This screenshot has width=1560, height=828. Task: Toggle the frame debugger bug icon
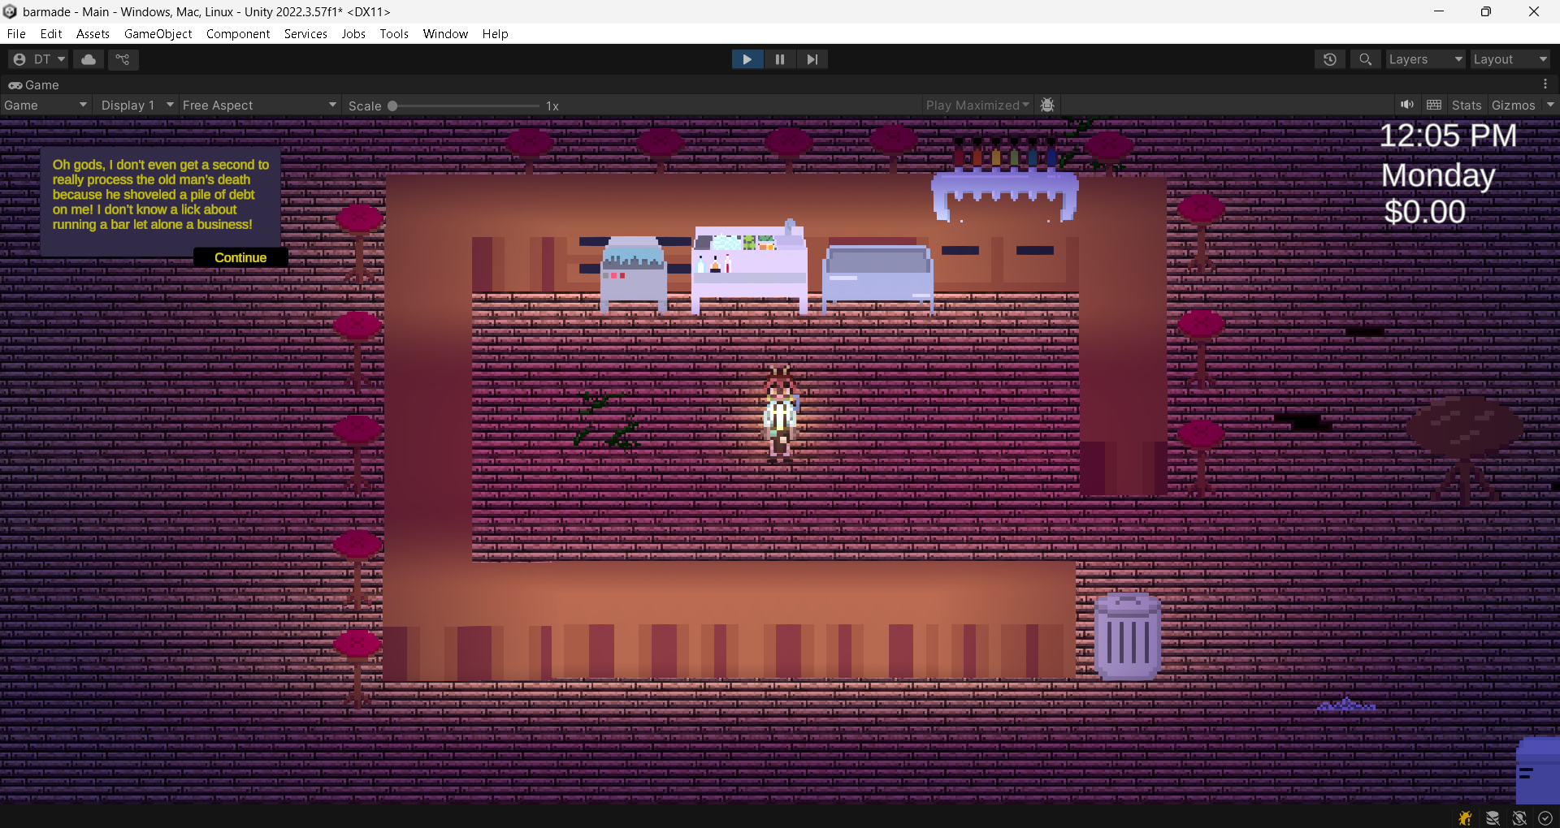pyautogui.click(x=1047, y=106)
